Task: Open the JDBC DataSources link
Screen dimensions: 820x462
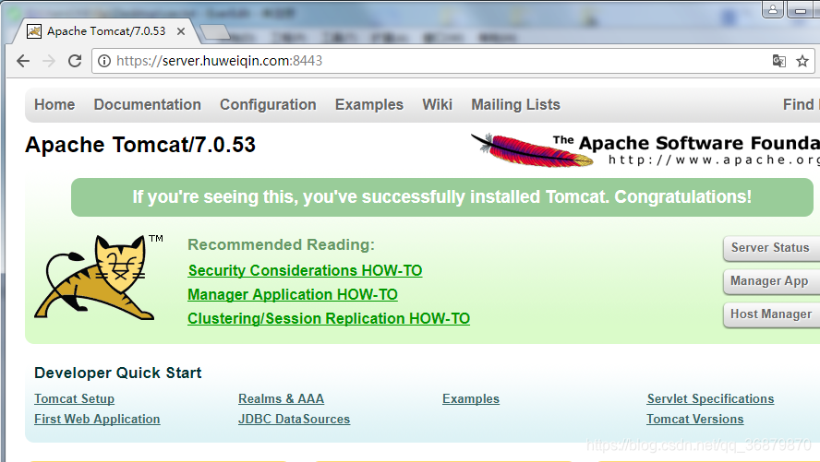Action: [294, 420]
